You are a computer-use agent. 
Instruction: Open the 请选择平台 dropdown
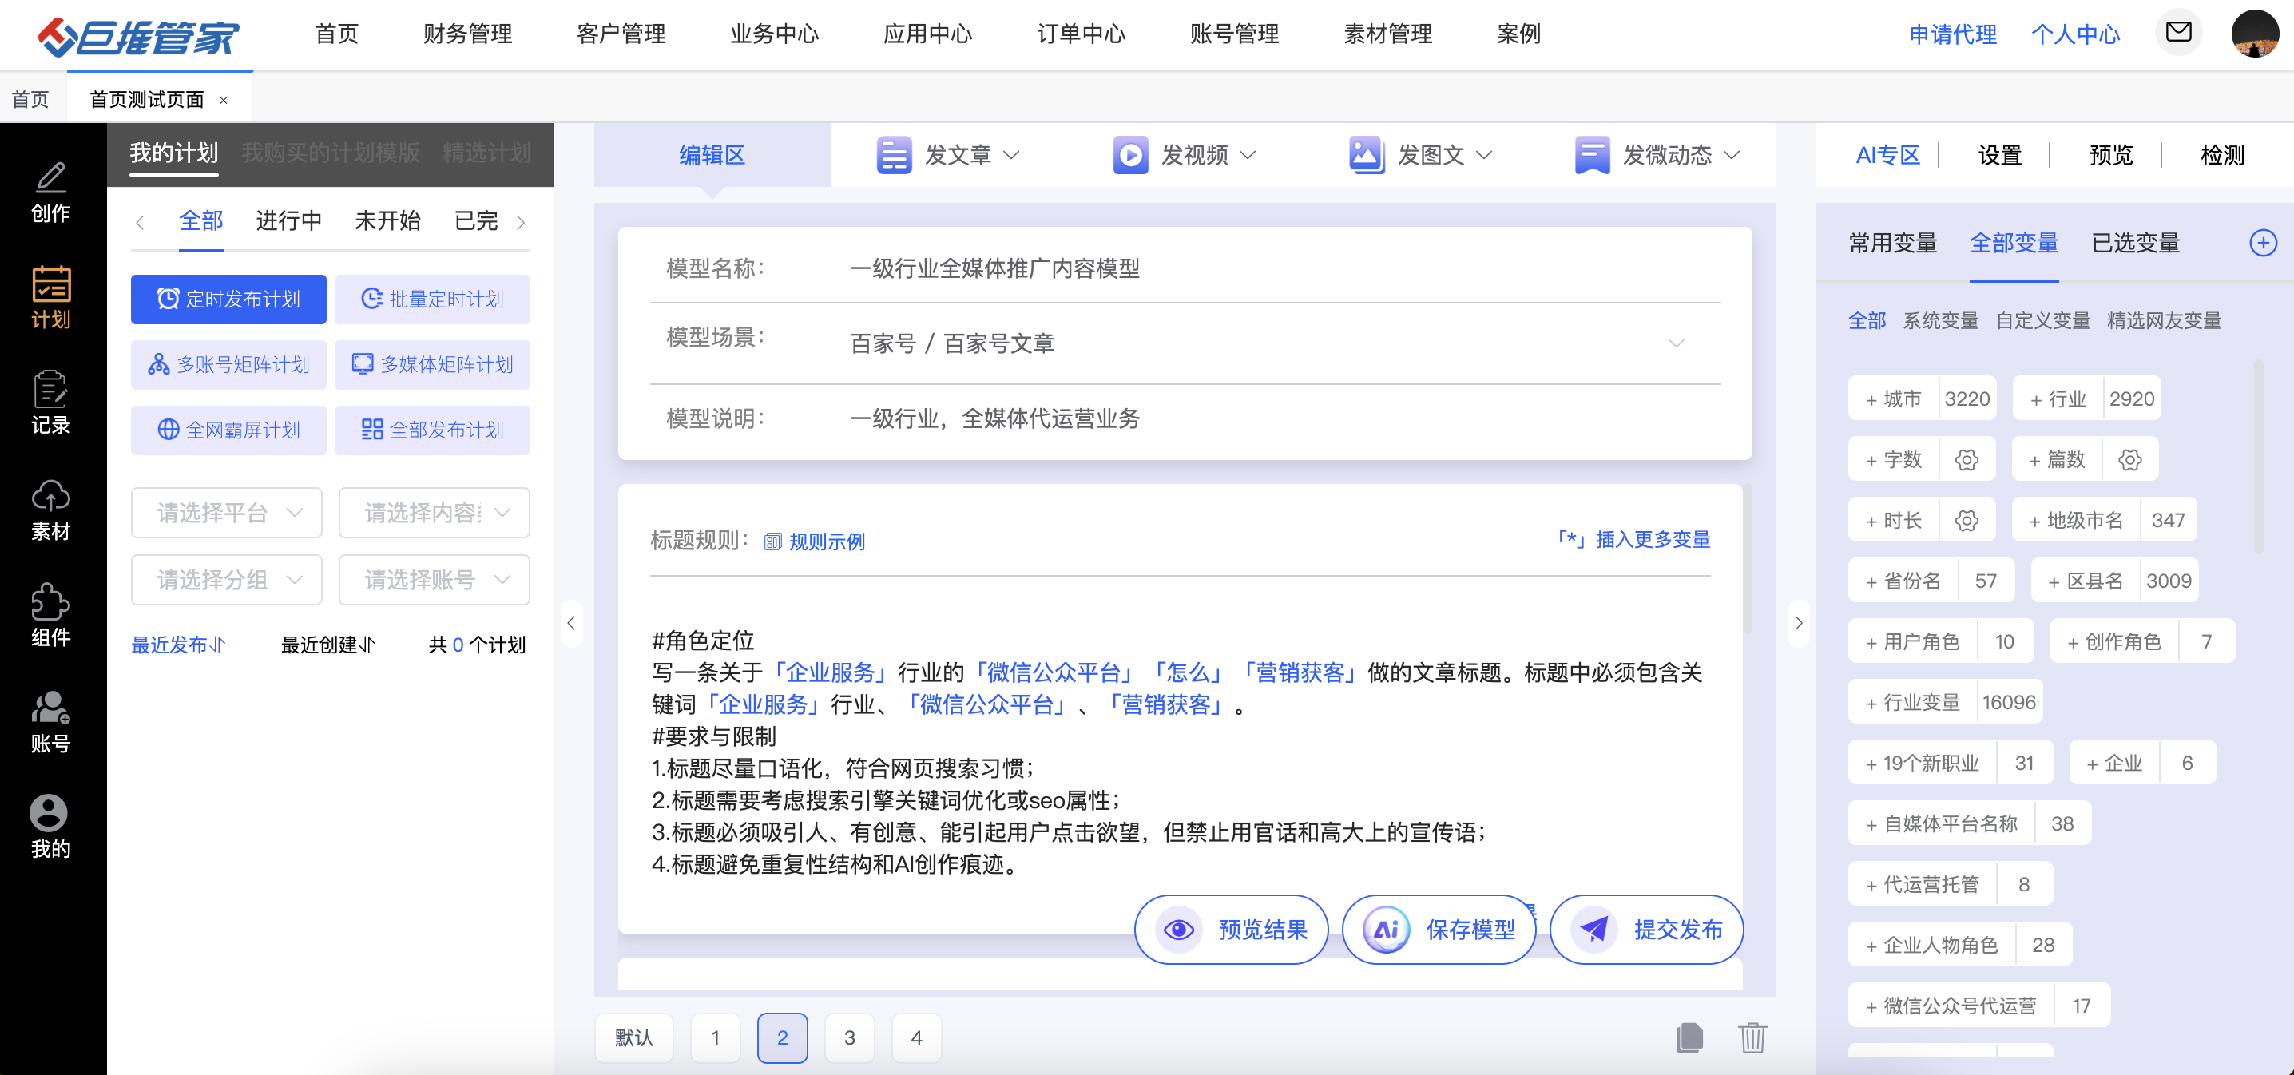(227, 513)
